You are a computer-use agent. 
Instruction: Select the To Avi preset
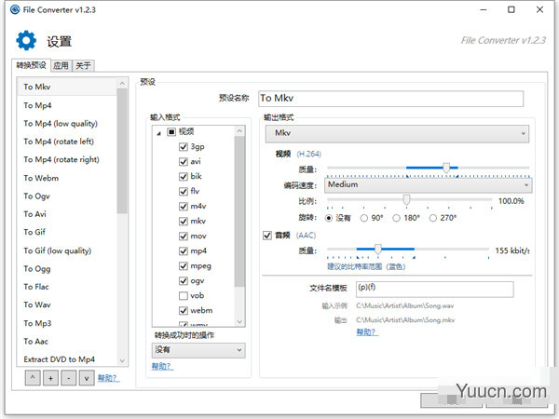coord(67,214)
